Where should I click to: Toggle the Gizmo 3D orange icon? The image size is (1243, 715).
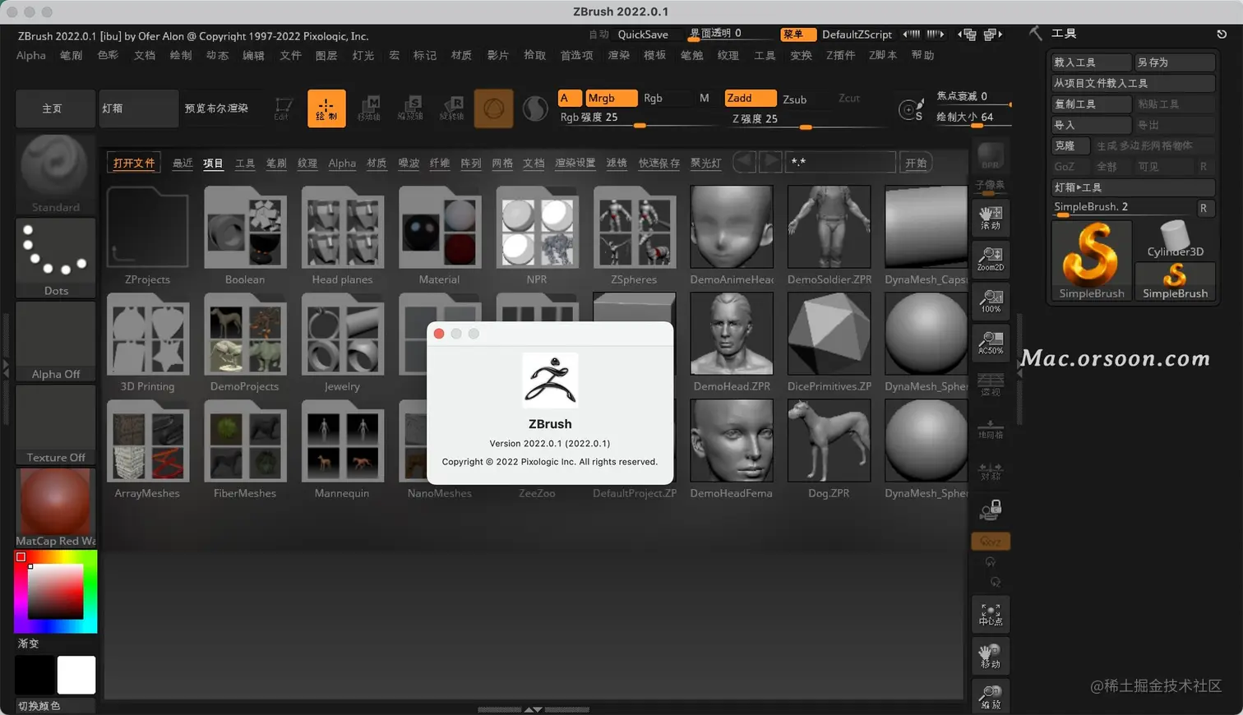point(493,108)
